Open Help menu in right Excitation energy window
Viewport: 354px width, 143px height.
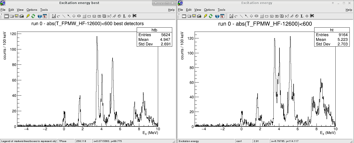(349, 10)
